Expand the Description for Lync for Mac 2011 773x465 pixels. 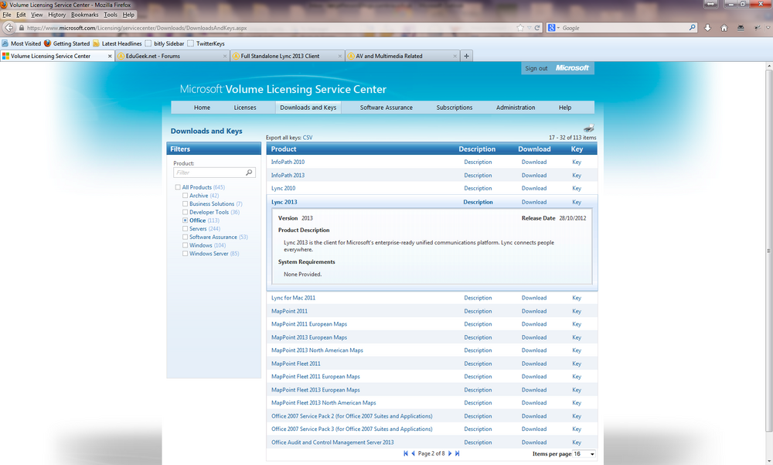click(x=478, y=298)
